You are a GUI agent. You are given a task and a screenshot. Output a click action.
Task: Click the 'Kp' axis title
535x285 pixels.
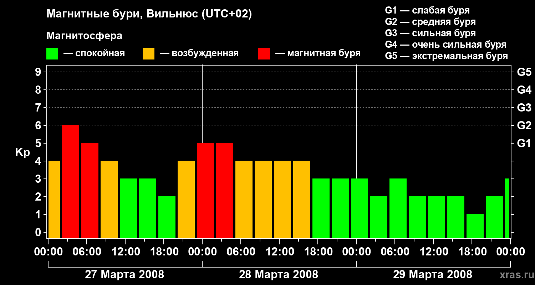click(22, 152)
